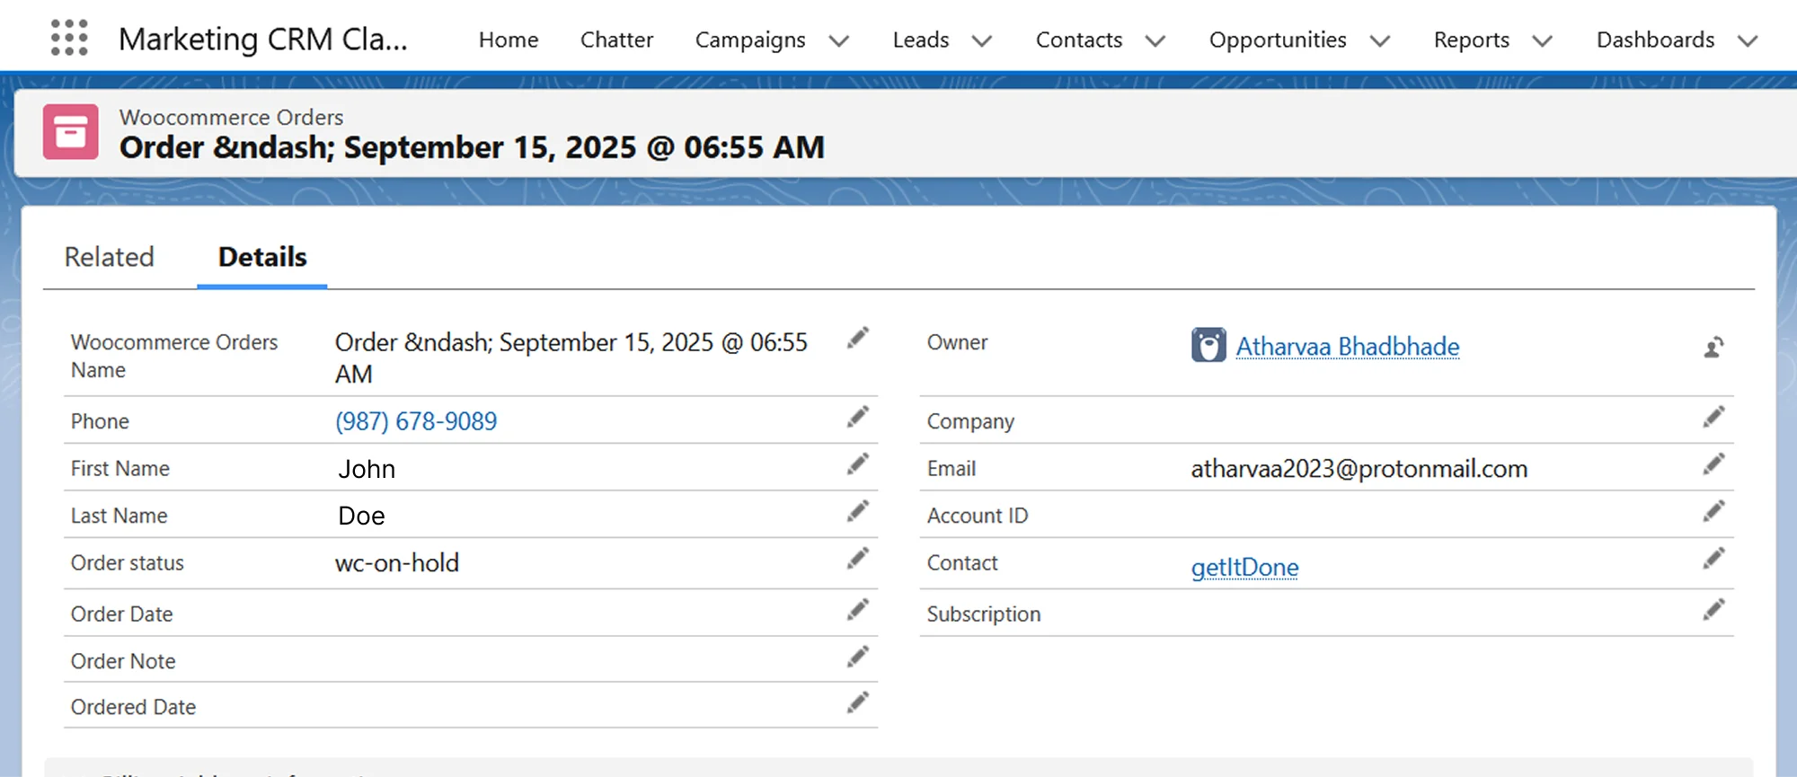Image resolution: width=1797 pixels, height=777 pixels.
Task: Edit the Email field pencil icon
Action: tap(1713, 464)
